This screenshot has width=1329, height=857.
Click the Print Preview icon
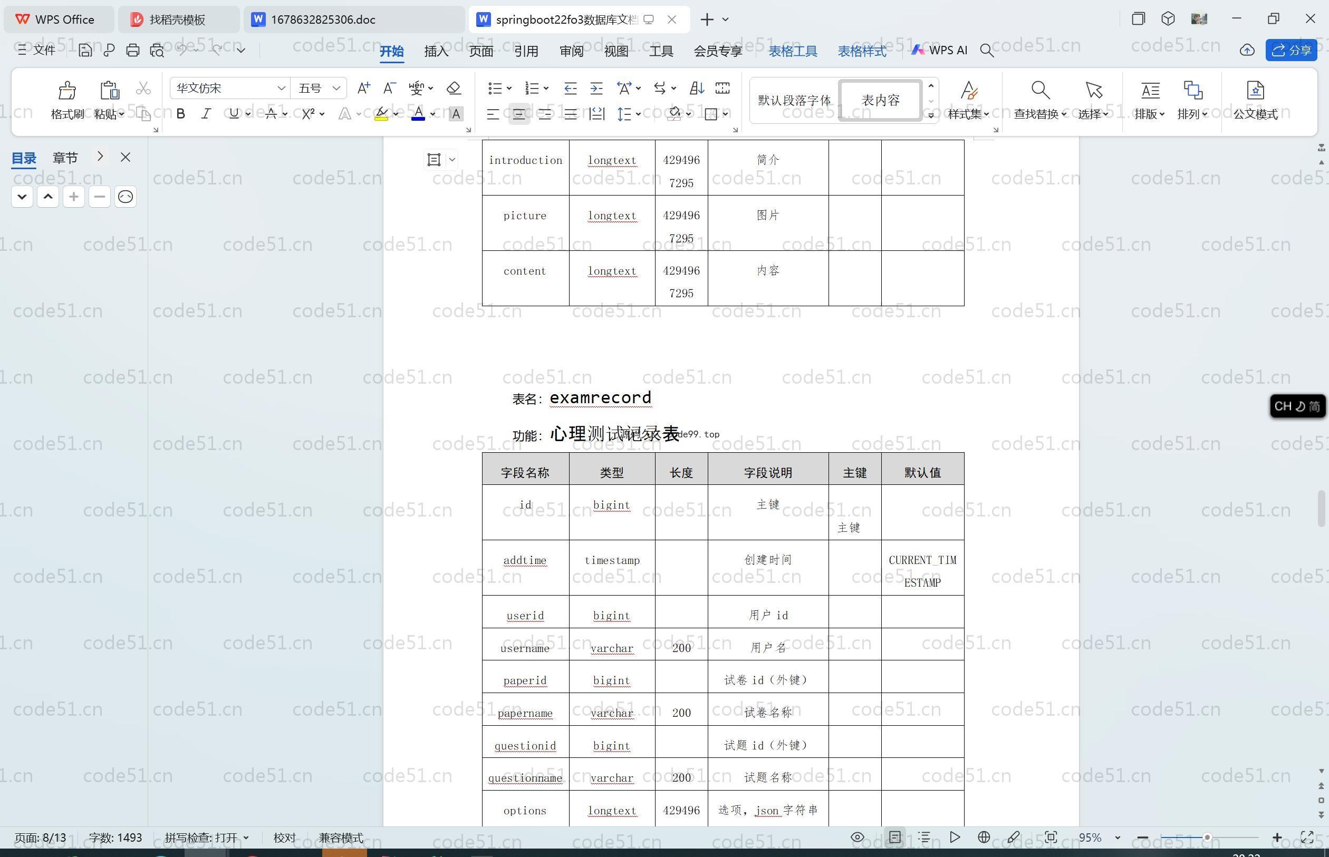point(157,50)
